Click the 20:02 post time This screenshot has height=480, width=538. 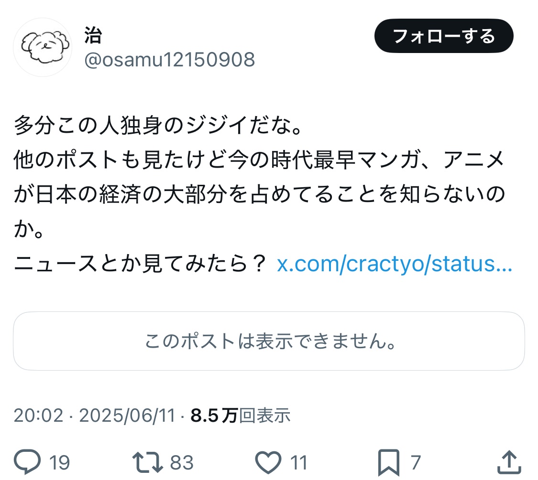pyautogui.click(x=38, y=416)
